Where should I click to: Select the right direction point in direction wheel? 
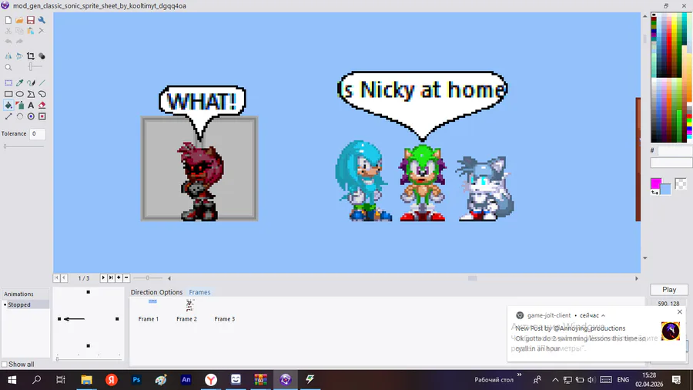click(x=117, y=319)
